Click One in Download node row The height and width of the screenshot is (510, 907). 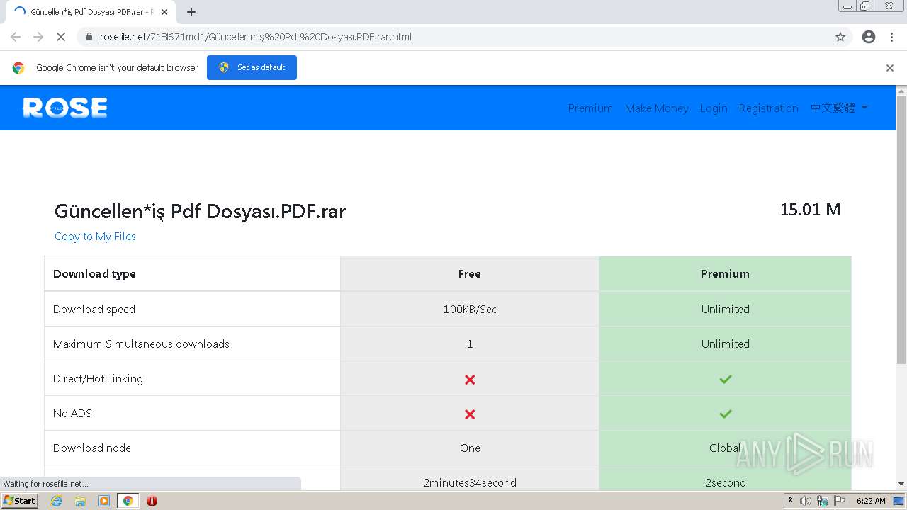pos(470,448)
